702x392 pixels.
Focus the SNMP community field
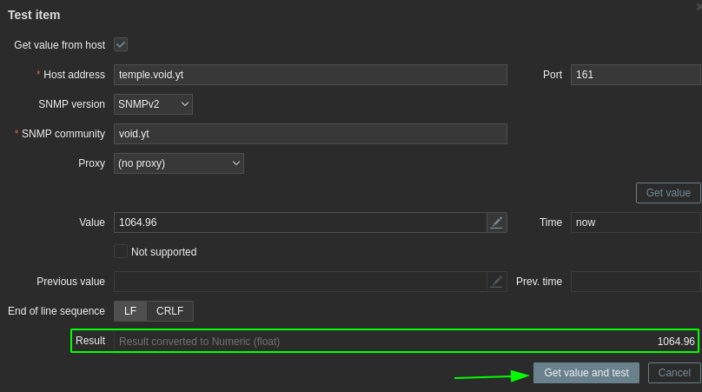pos(310,134)
